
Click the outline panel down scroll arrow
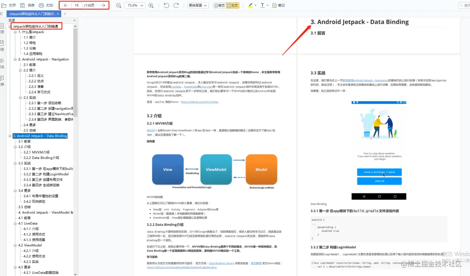[75, 274]
